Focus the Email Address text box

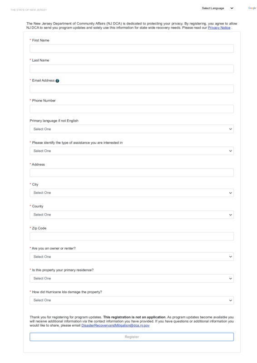tap(132, 89)
